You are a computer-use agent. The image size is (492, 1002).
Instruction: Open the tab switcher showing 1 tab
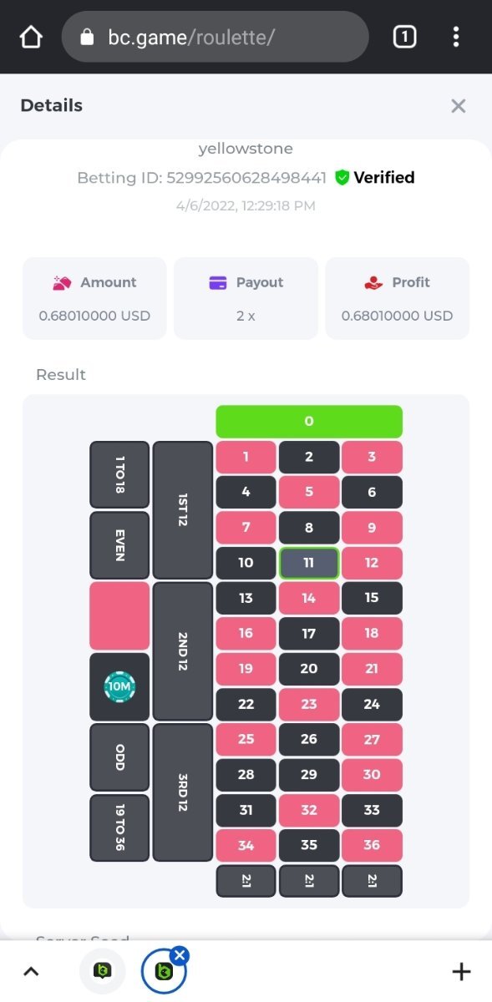click(x=404, y=37)
